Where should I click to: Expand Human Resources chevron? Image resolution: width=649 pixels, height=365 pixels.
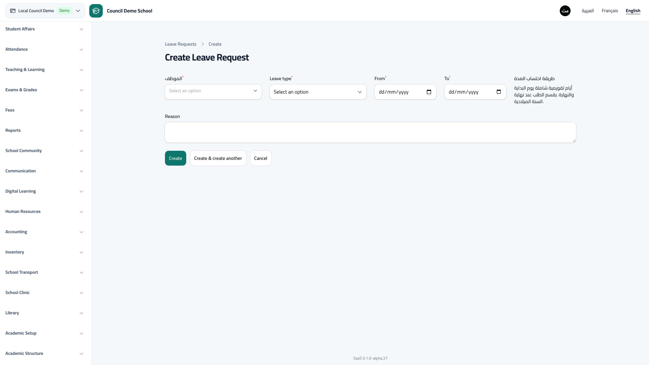coord(81,212)
